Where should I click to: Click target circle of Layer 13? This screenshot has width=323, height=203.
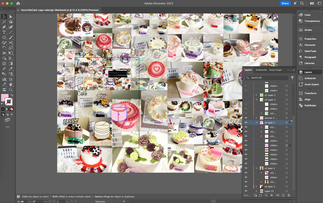[x=286, y=191]
